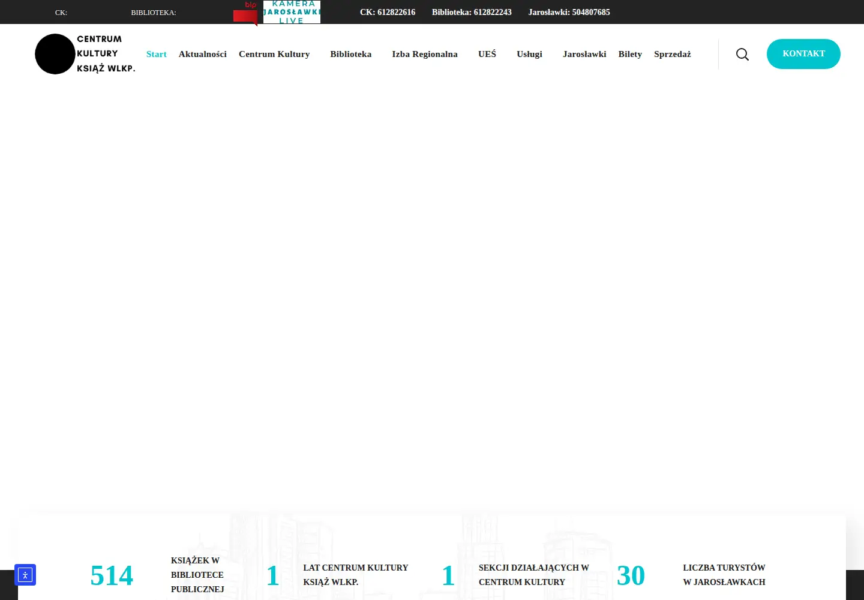Open the search magnifier icon
Screen dimensions: 864x600
click(742, 55)
